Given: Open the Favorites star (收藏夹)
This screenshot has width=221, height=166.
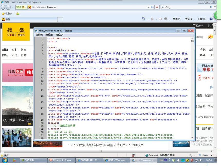Looking at the screenshot, I should click(7, 14).
